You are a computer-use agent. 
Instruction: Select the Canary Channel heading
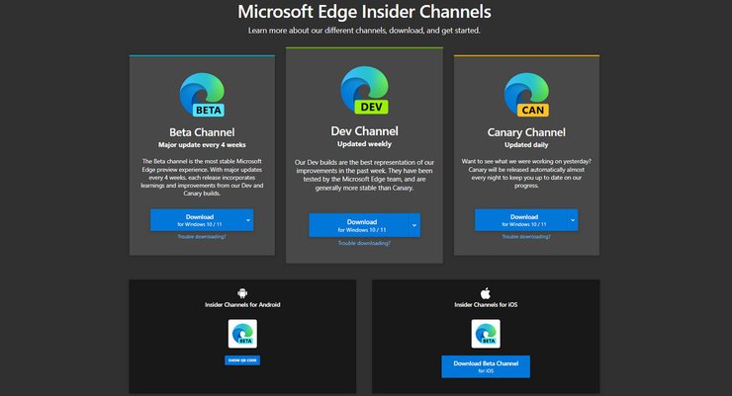point(526,132)
